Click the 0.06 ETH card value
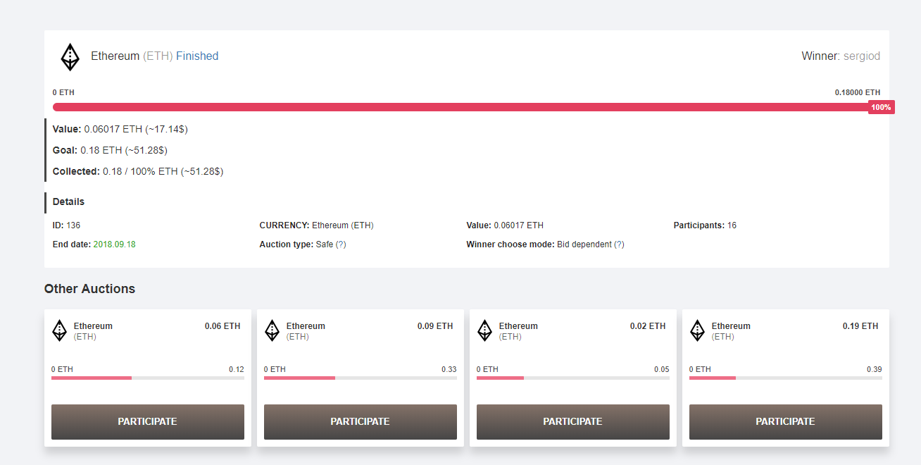The image size is (921, 465). point(223,326)
